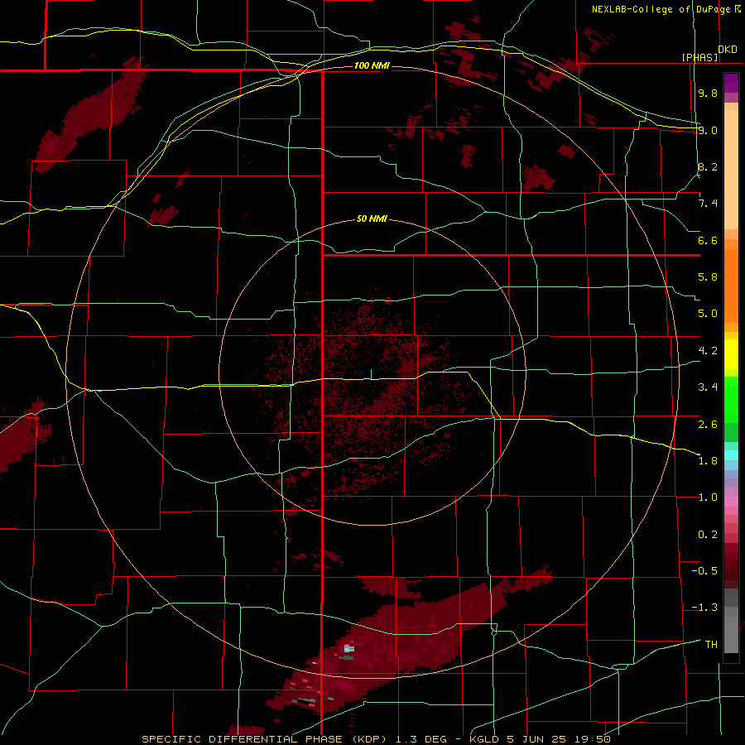
Task: Pick the purple segment atop the color bar
Action: tap(731, 83)
